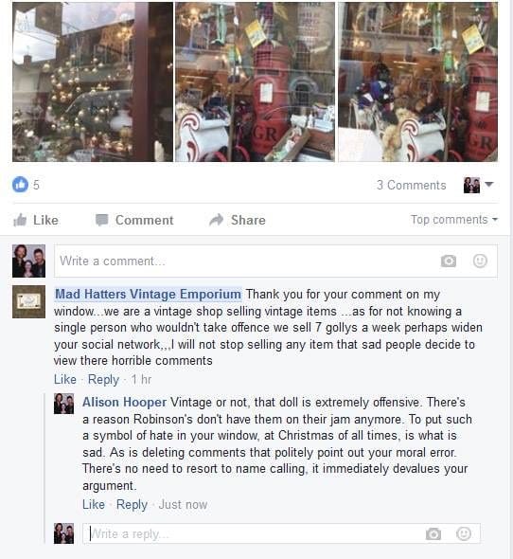This screenshot has width=513, height=559.
Task: Focus the Write a comment field
Action: pos(275,261)
